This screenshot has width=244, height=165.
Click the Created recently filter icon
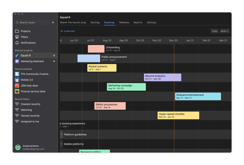(17, 104)
